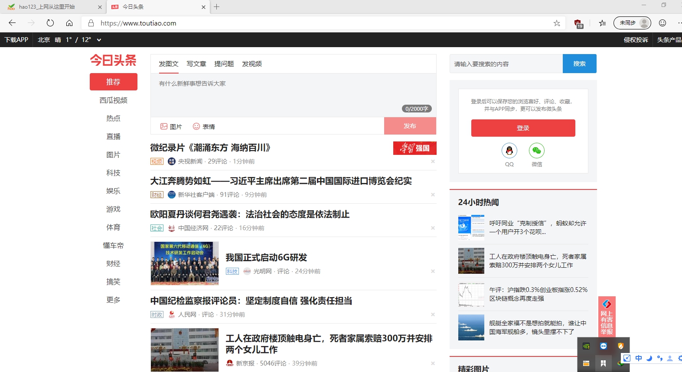
Task: Reload the page with the refresh icon
Action: pyautogui.click(x=50, y=23)
